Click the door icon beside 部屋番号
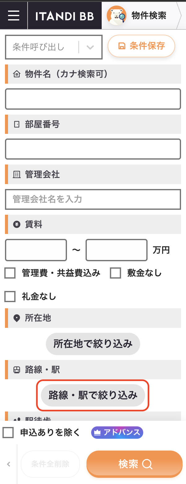Image resolution: width=186 pixels, height=484 pixels. (x=16, y=125)
